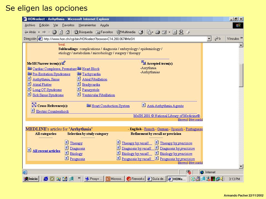Click the clock-like quick launch icon

click(x=52, y=179)
